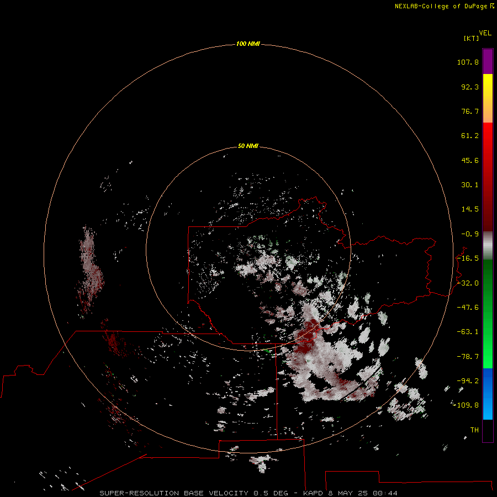Click the gray near-zero segment of color bar
The image size is (497, 497).
coord(488,246)
